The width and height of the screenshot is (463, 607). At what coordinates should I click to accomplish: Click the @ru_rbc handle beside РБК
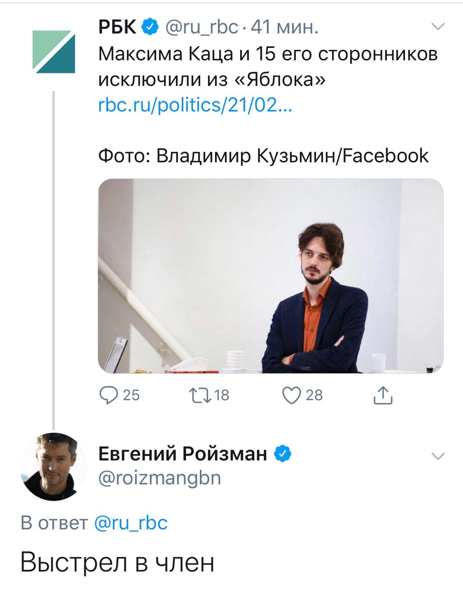(201, 28)
